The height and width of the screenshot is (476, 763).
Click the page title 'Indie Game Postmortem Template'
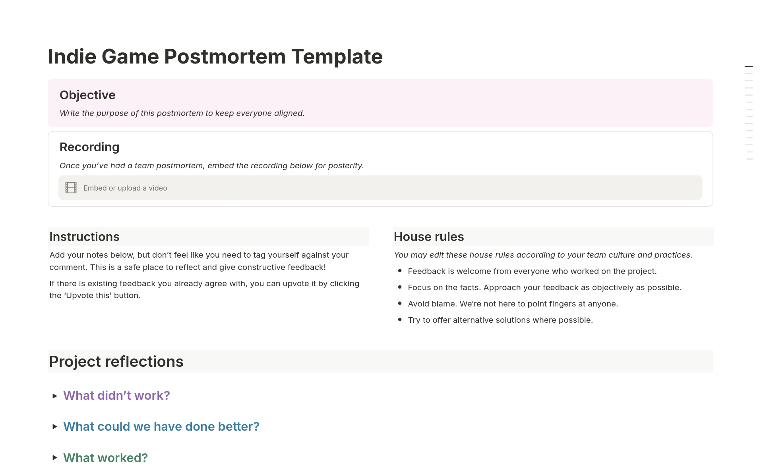[215, 56]
